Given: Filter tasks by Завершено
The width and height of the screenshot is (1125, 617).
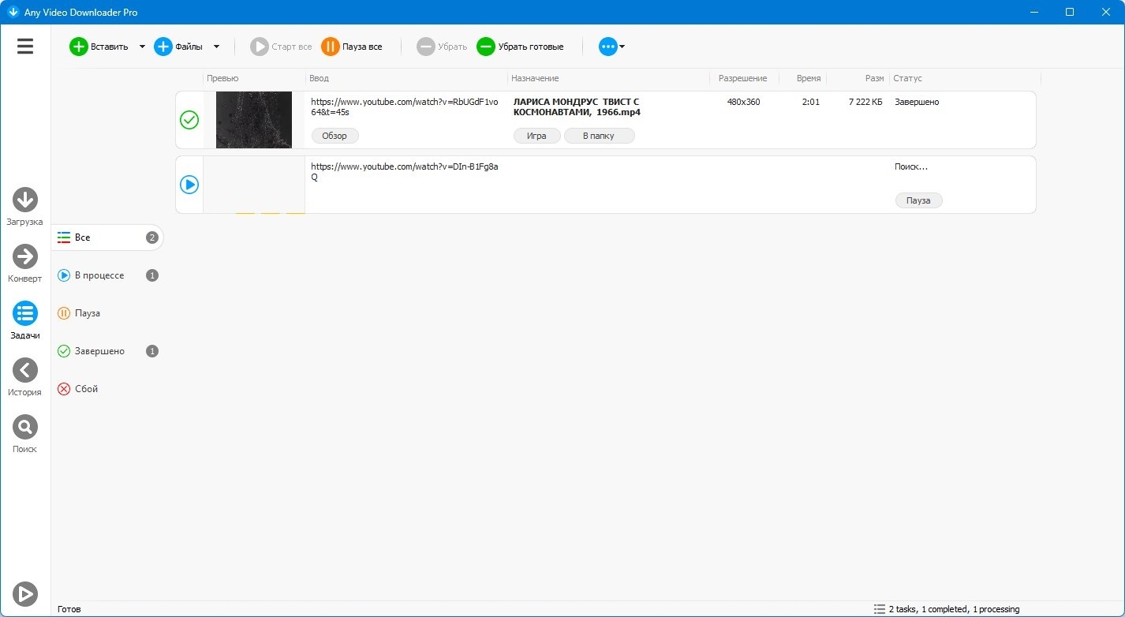Looking at the screenshot, I should pos(107,351).
